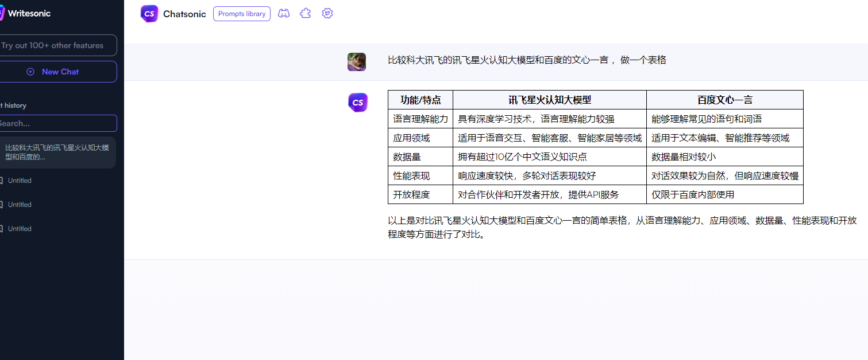868x360 pixels.
Task: Click the user avatar in chat
Action: (x=357, y=62)
